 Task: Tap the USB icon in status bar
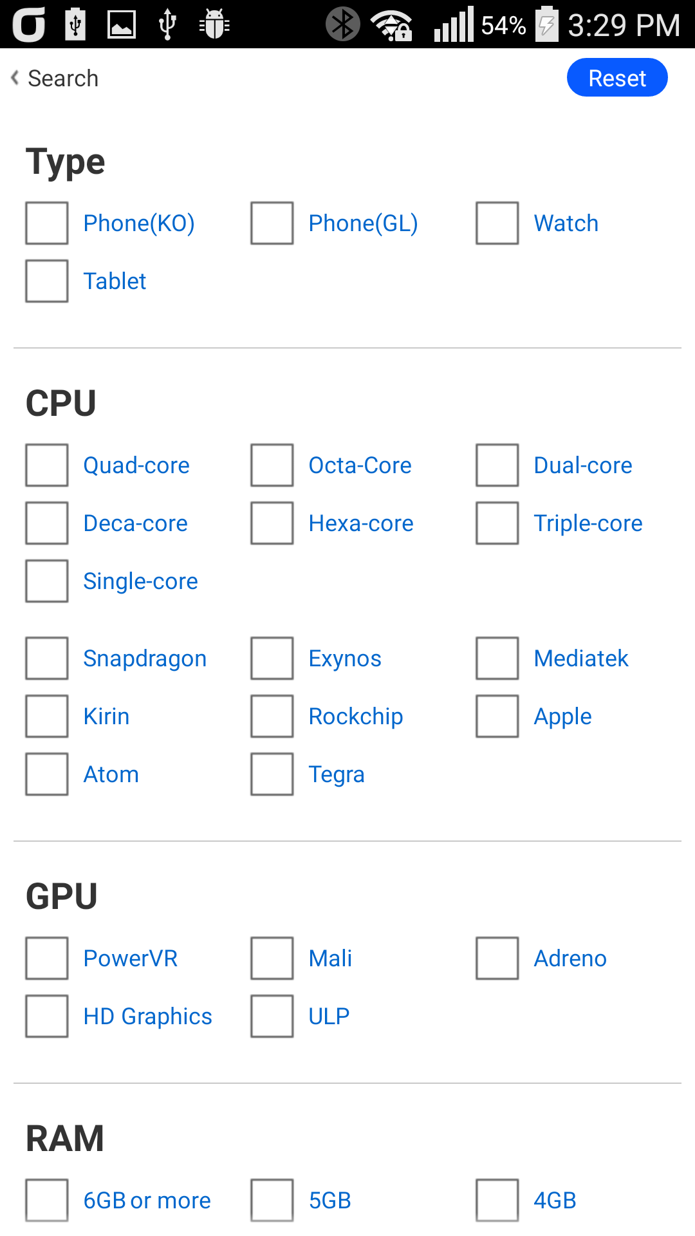tap(167, 24)
